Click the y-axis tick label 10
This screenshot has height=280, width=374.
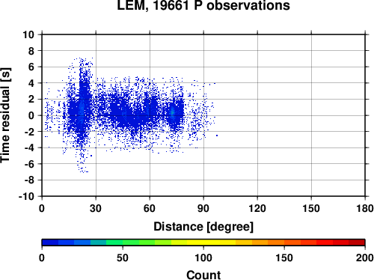point(28,34)
